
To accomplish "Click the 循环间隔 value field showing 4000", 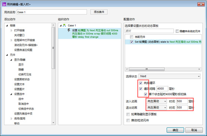I will (x=162, y=89).
